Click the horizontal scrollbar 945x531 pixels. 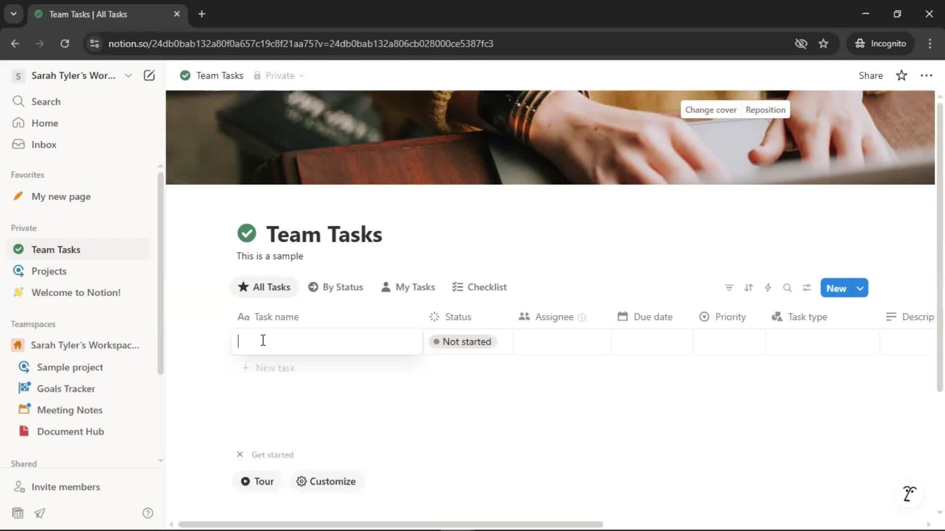(390, 525)
